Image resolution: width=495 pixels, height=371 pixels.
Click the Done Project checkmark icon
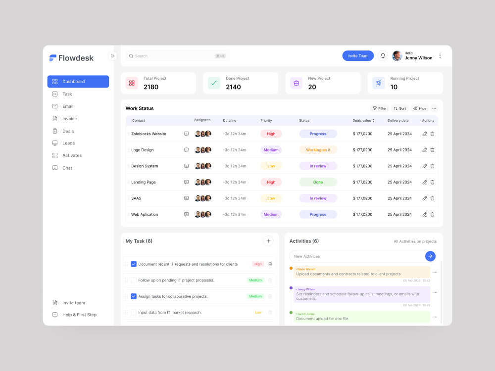click(214, 83)
